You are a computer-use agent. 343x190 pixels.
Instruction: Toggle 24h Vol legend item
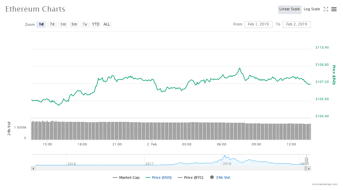click(220, 177)
